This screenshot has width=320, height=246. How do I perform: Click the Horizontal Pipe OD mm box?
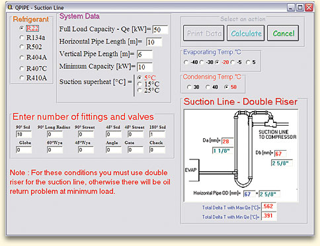point(249,194)
